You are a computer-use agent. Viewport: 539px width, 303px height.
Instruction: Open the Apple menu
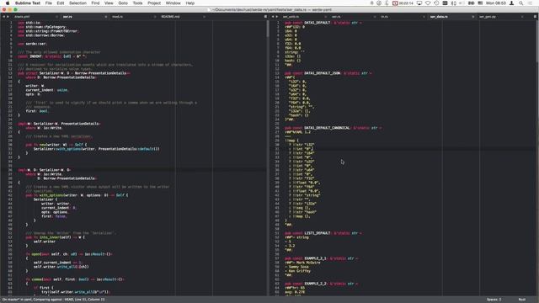(x=8, y=3)
